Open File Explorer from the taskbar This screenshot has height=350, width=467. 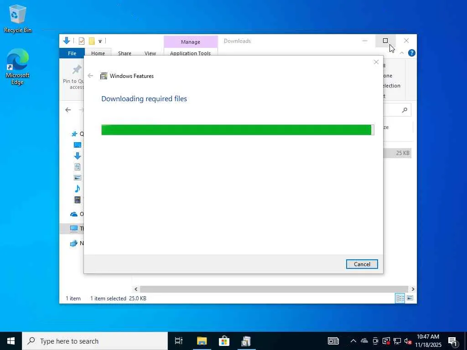(x=202, y=341)
